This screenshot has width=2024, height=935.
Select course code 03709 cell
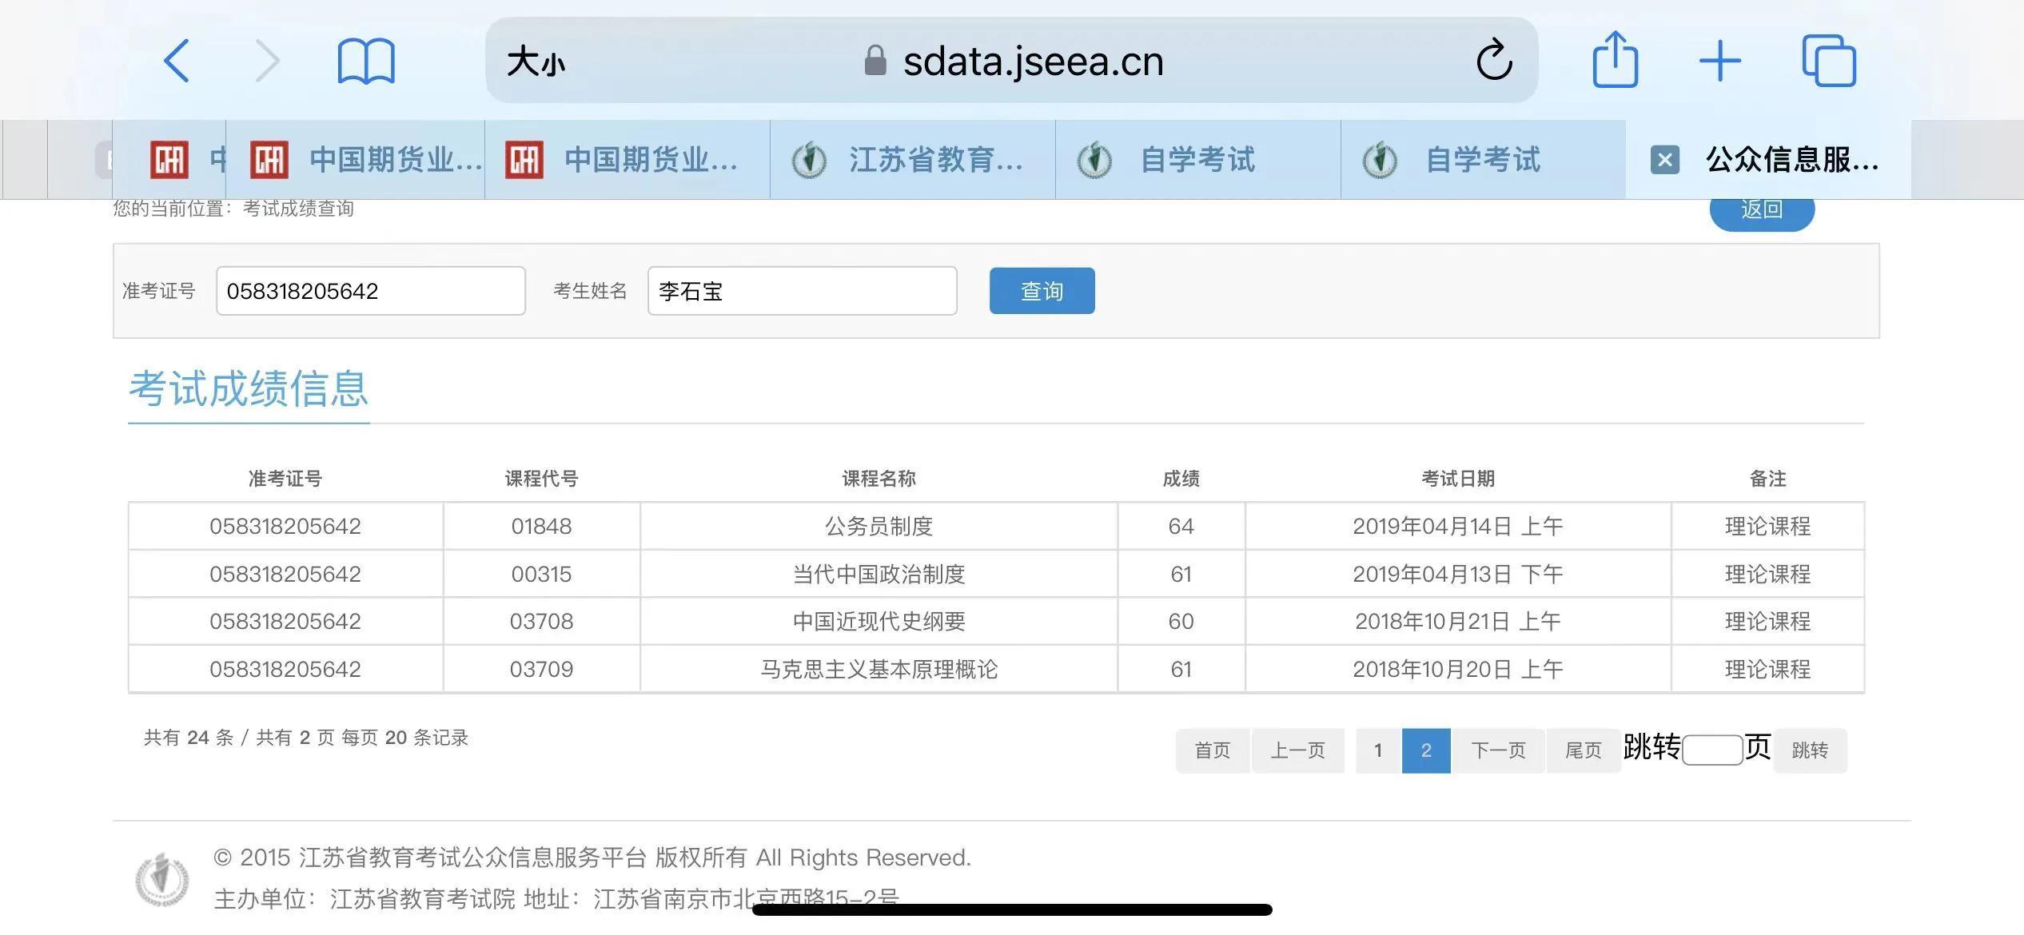pos(542,670)
